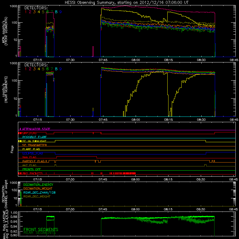
Task: Click the 'DECIMATION CHANNEL or weight' y-axis title
Action: [4, 194]
